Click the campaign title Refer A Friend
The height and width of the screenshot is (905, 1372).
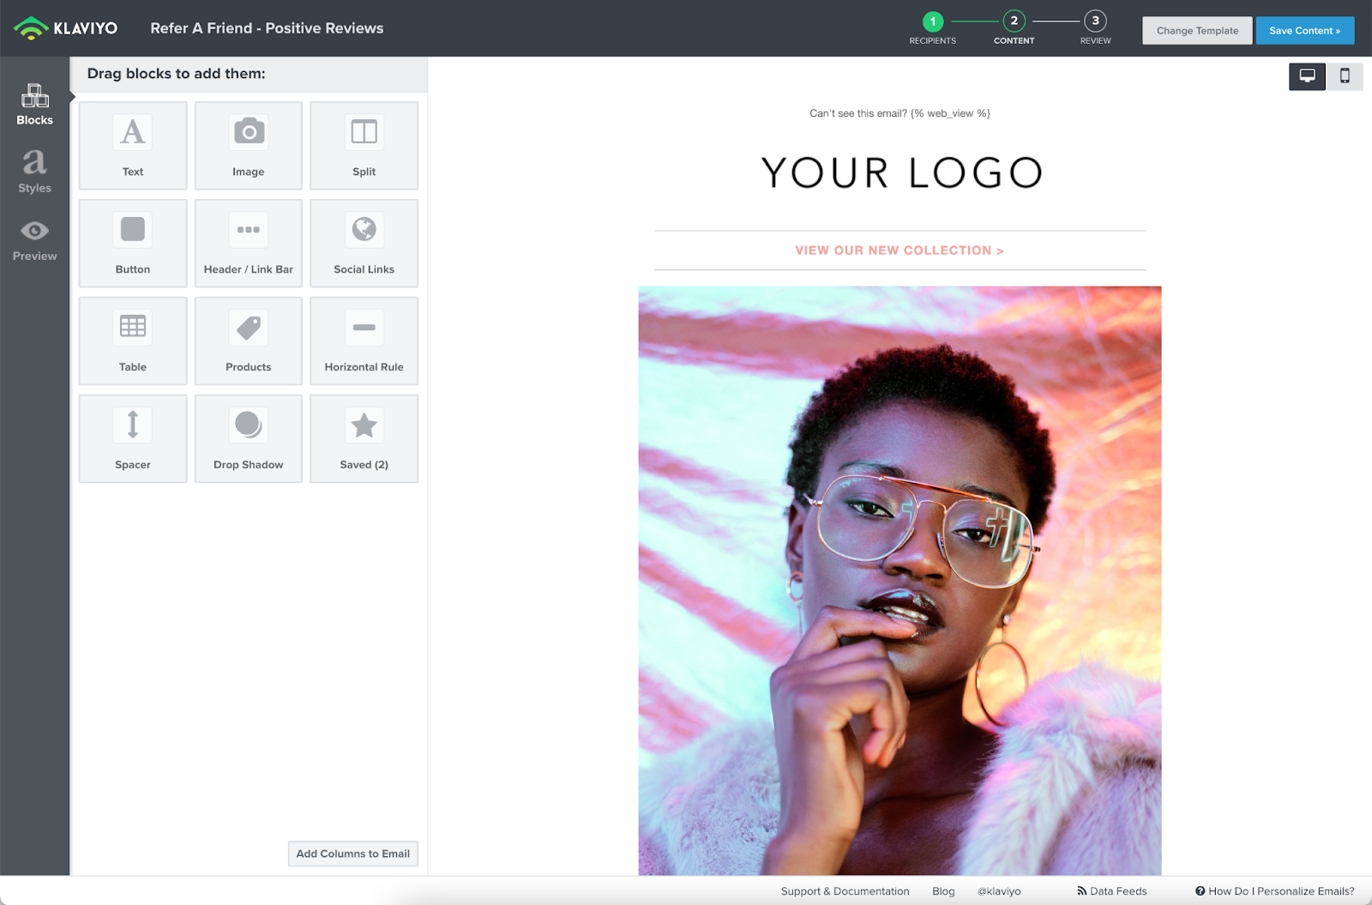pos(267,28)
